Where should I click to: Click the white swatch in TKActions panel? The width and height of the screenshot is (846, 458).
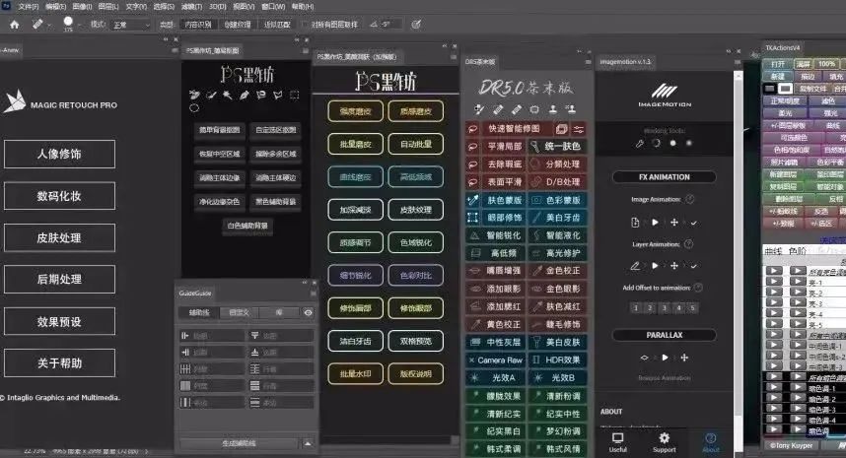786,89
